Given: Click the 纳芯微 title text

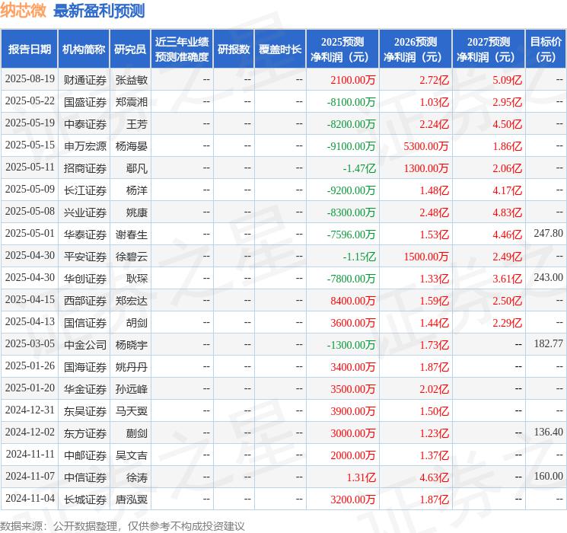Looking at the screenshot, I should pyautogui.click(x=23, y=11).
